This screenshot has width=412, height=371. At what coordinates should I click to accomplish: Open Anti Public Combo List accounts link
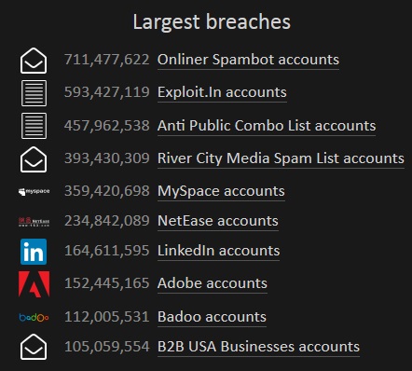pos(267,126)
